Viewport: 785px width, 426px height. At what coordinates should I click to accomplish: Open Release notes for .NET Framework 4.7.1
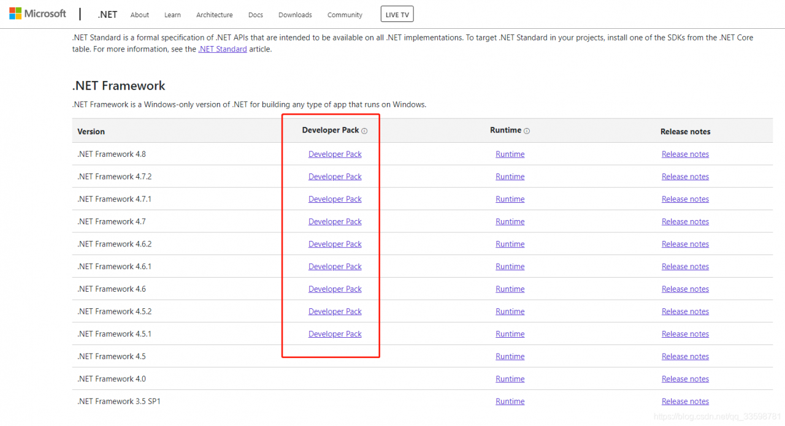click(x=685, y=199)
